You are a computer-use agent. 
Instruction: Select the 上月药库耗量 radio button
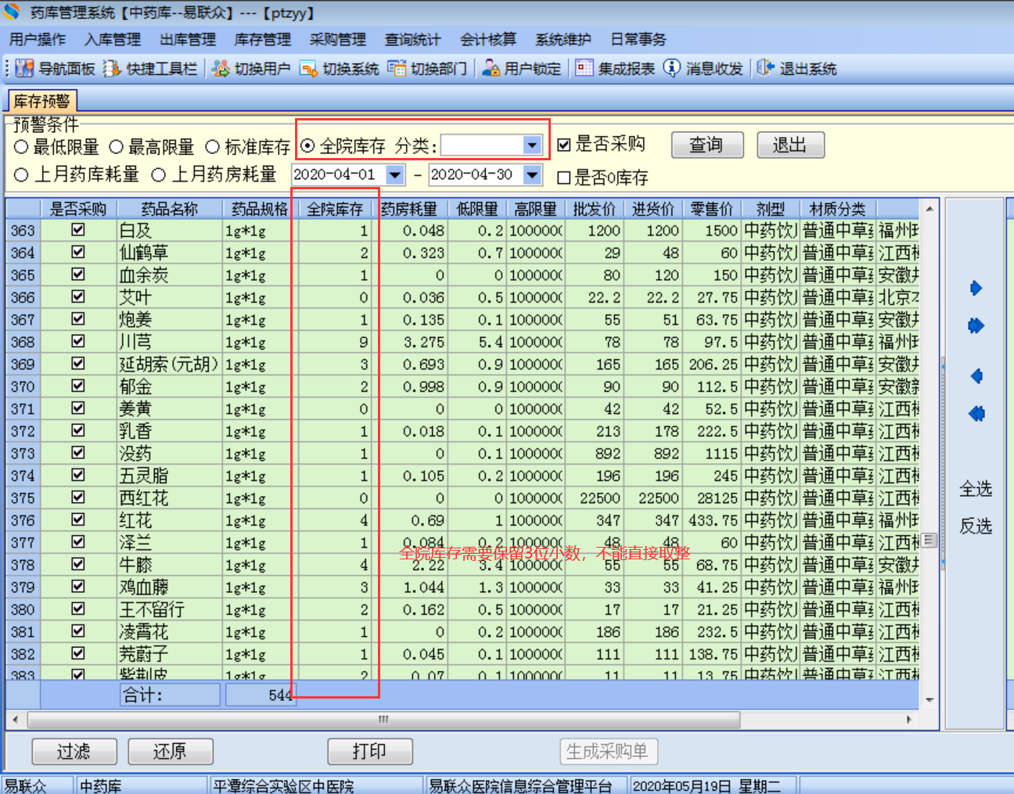coord(21,175)
